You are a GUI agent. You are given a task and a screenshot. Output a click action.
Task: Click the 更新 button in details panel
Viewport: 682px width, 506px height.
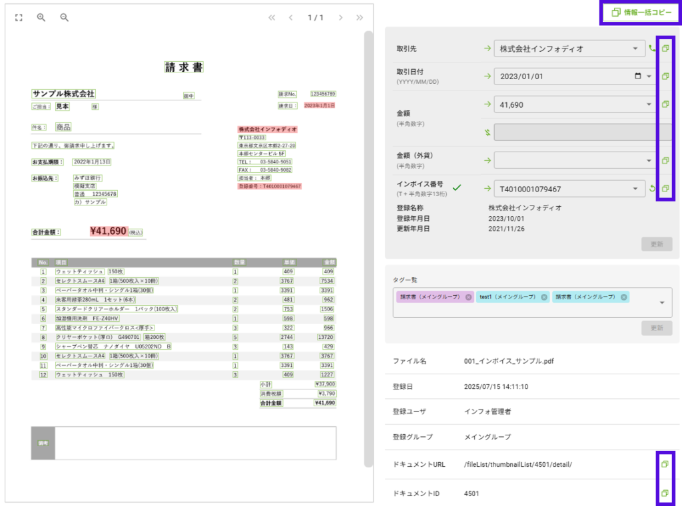coord(656,244)
